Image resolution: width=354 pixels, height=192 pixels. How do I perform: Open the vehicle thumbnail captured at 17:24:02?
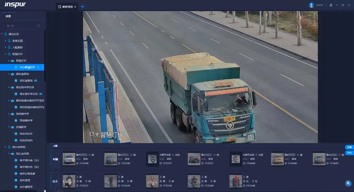319,159
